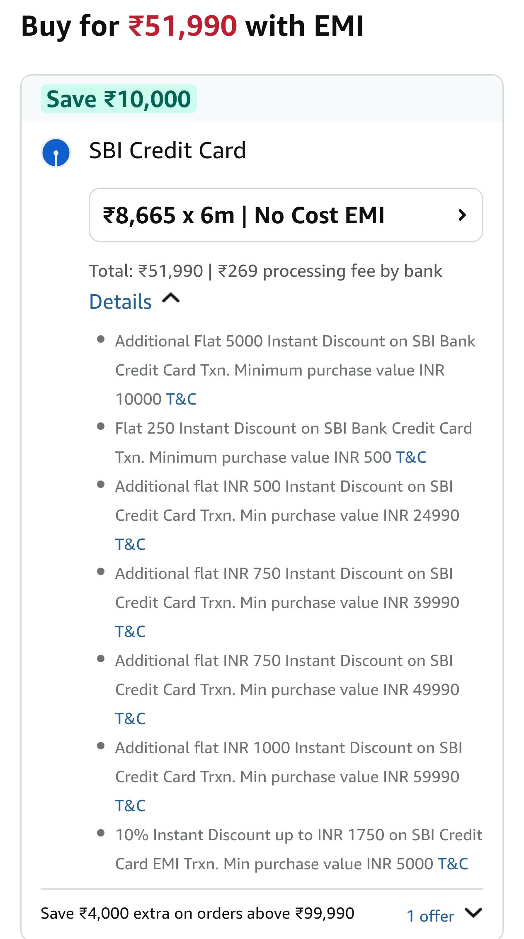Screen dimensions: 524x939
Task: Click "Save ₹4,000 extra on orders" text
Action: point(197,913)
